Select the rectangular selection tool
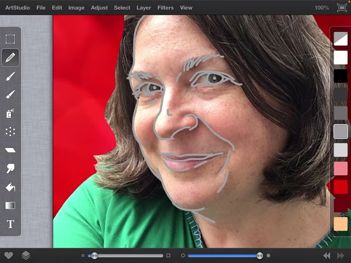The height and width of the screenshot is (263, 351). 10,39
